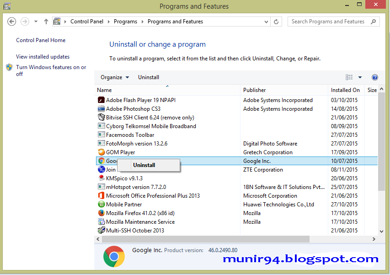Screen dimensions: 390x275
Task: Click the Join program icon (ZTE)
Action: [101, 169]
